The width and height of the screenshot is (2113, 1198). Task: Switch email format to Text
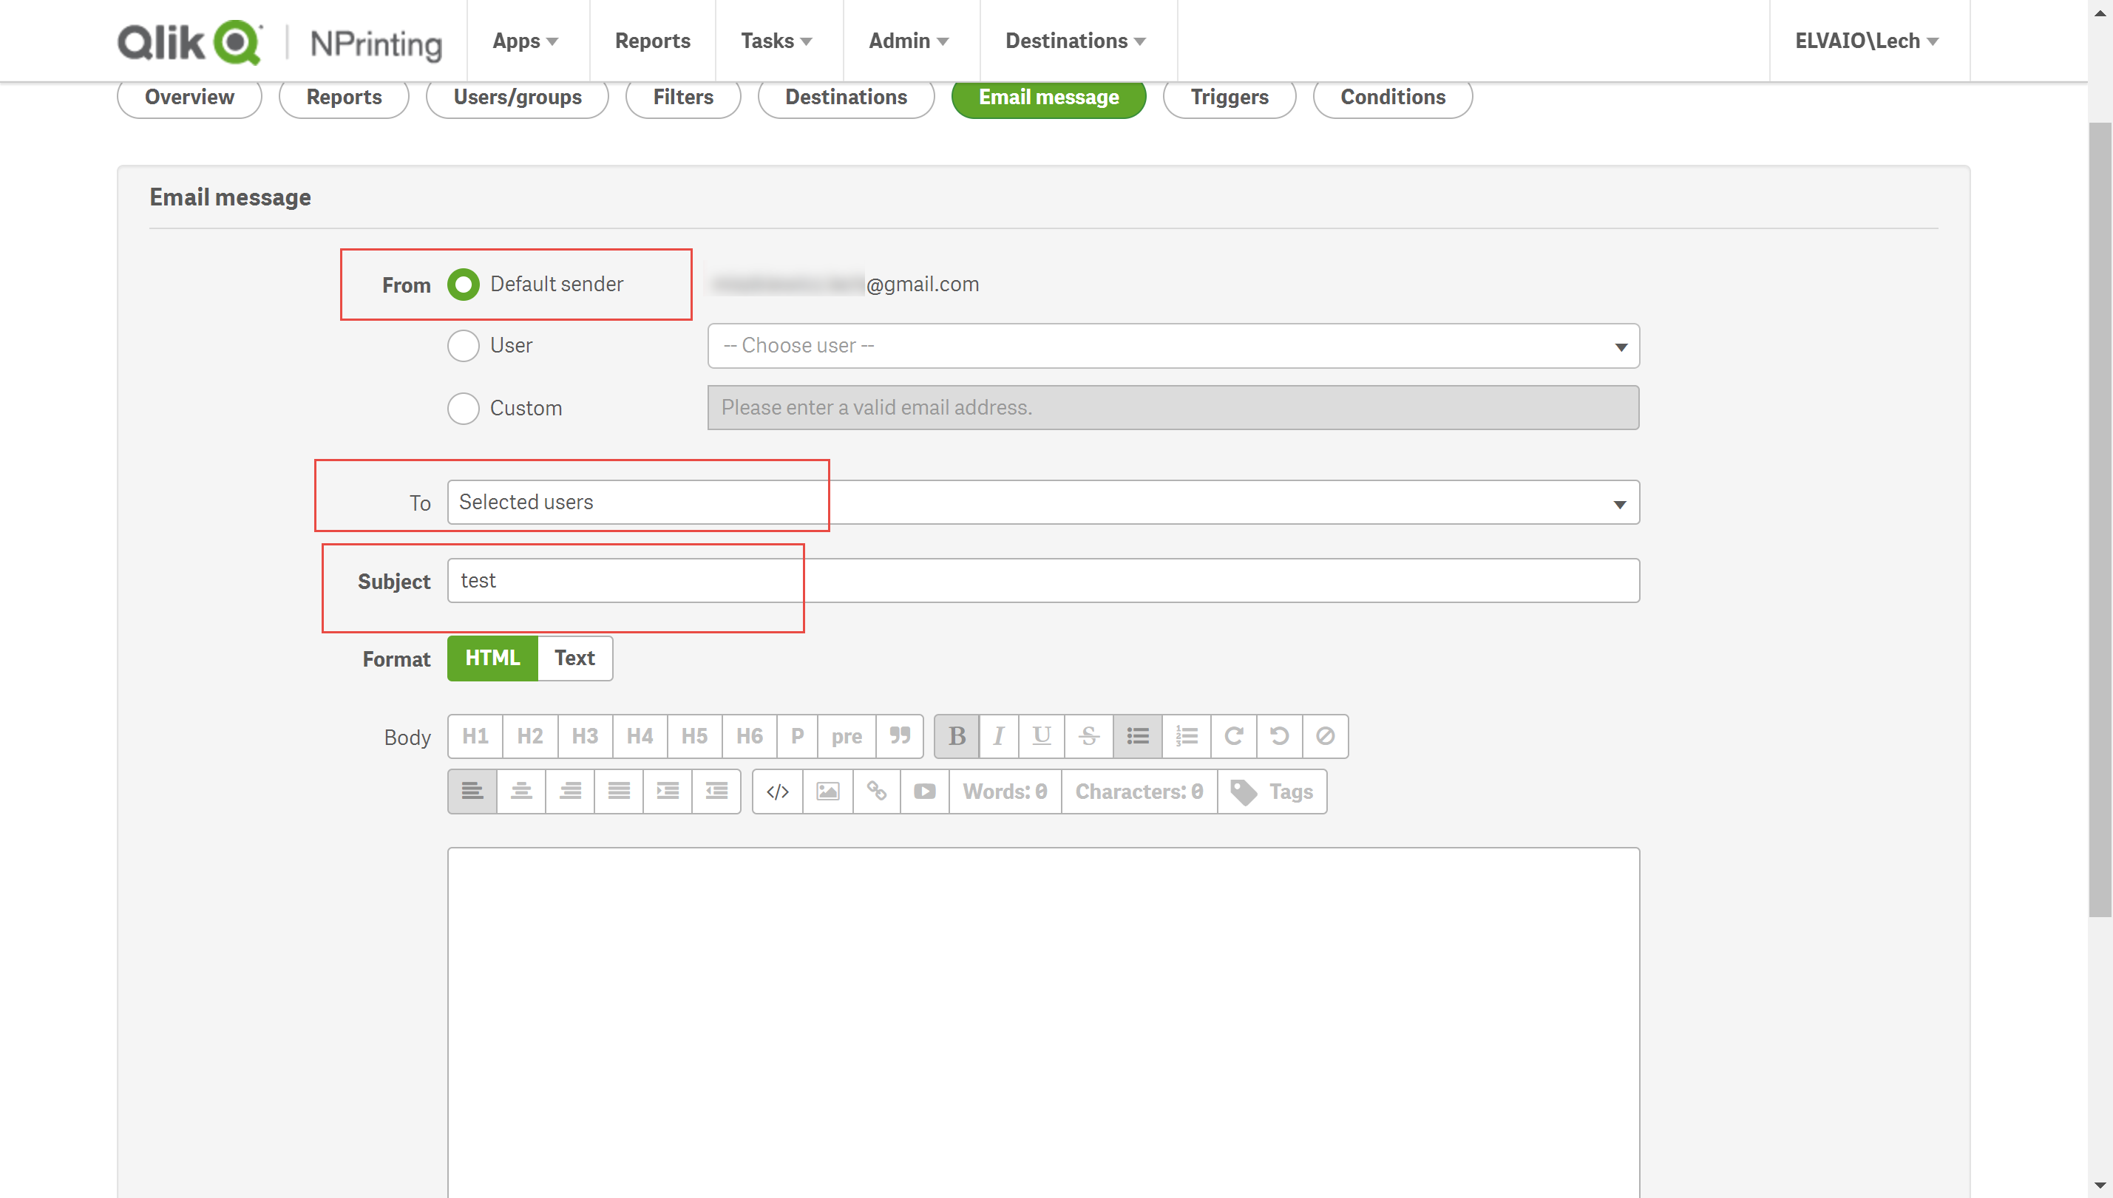[x=574, y=658]
